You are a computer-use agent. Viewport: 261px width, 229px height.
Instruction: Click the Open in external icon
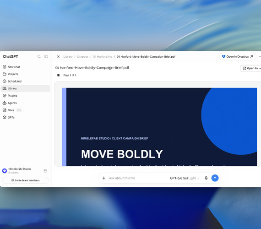(245, 68)
